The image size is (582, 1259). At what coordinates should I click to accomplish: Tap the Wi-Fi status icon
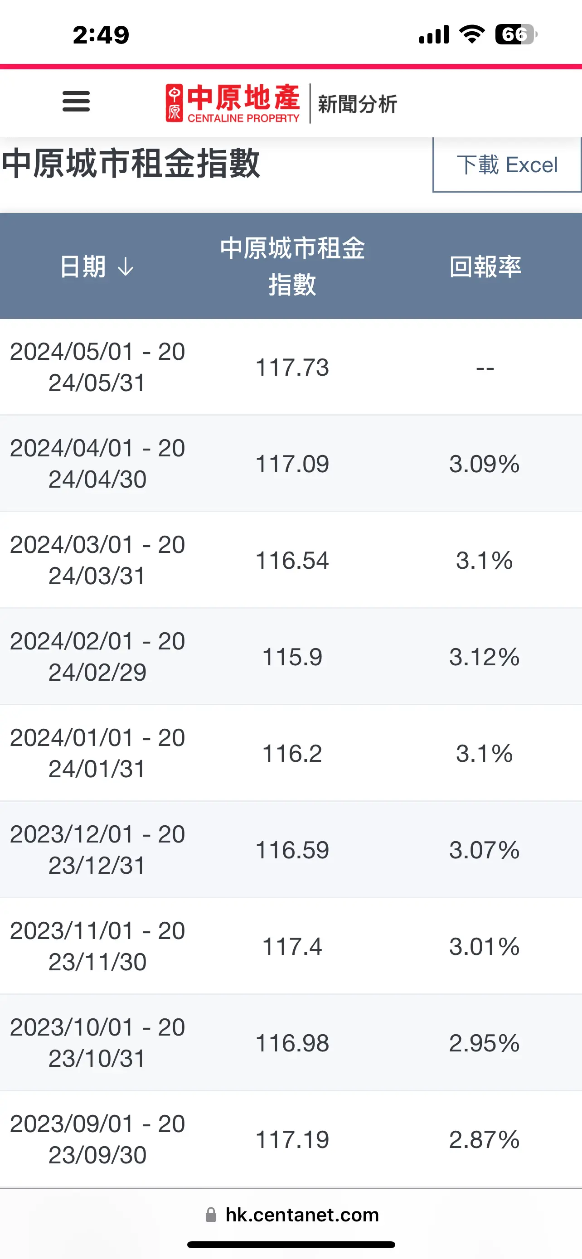[471, 35]
